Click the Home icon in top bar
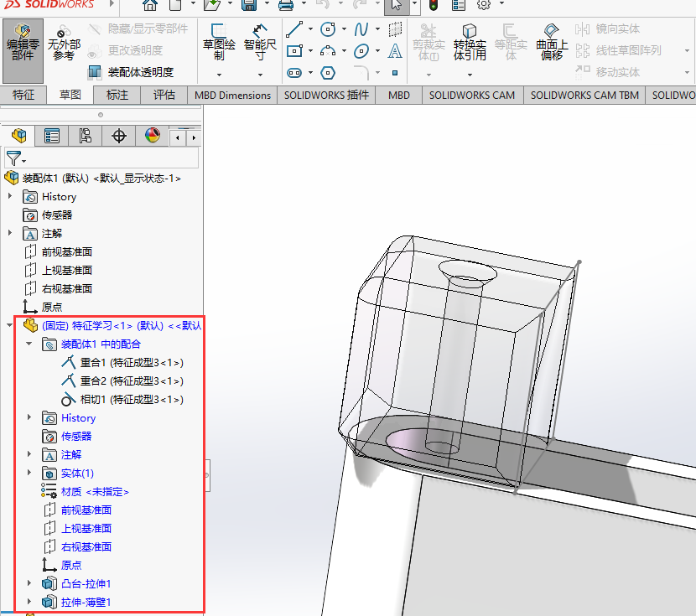The height and width of the screenshot is (616, 696). pos(150,5)
